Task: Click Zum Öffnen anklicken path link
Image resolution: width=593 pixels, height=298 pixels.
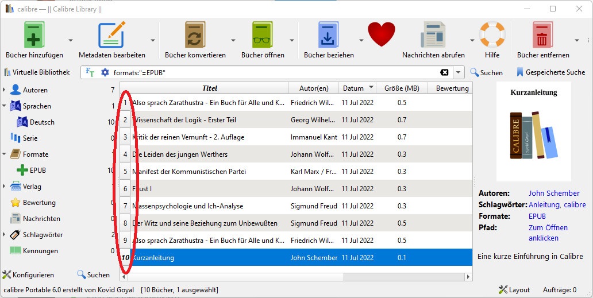Action: [548, 233]
